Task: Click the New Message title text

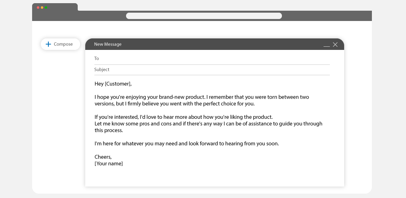Action: click(x=108, y=44)
